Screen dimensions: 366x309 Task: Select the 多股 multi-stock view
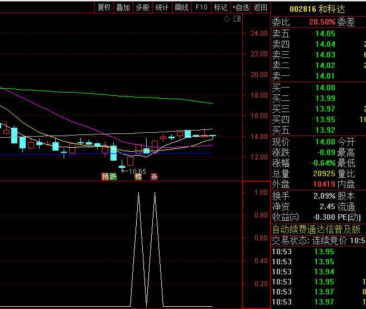tap(142, 7)
